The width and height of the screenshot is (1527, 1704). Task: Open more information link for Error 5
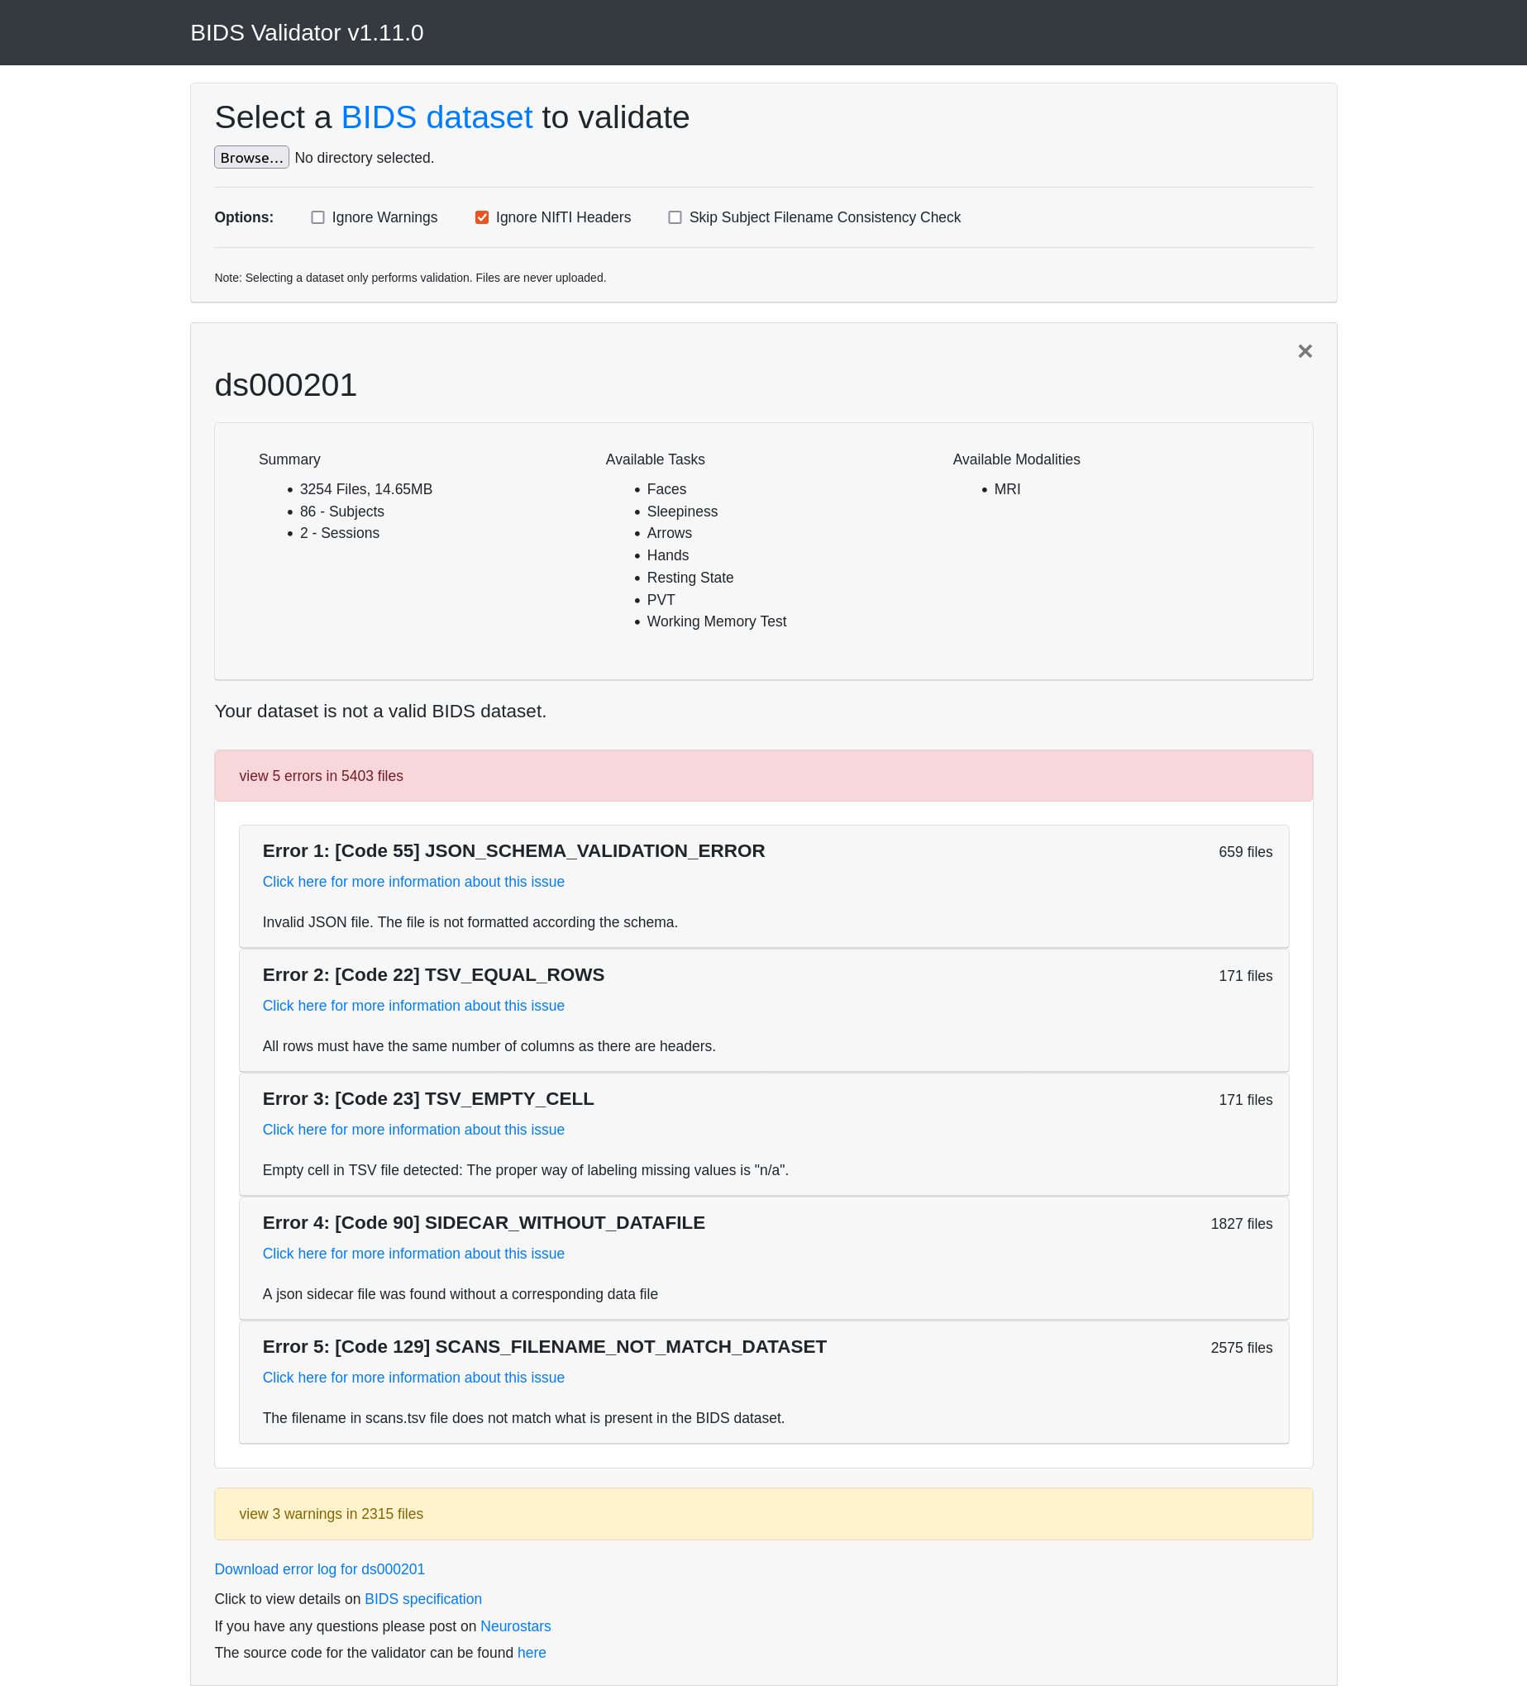[x=413, y=1378]
